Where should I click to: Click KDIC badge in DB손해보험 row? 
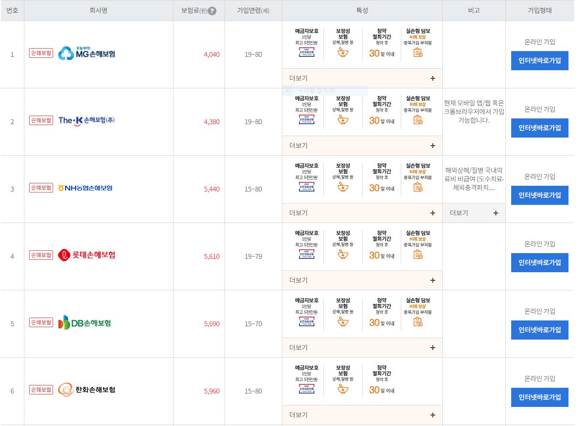pos(306,321)
